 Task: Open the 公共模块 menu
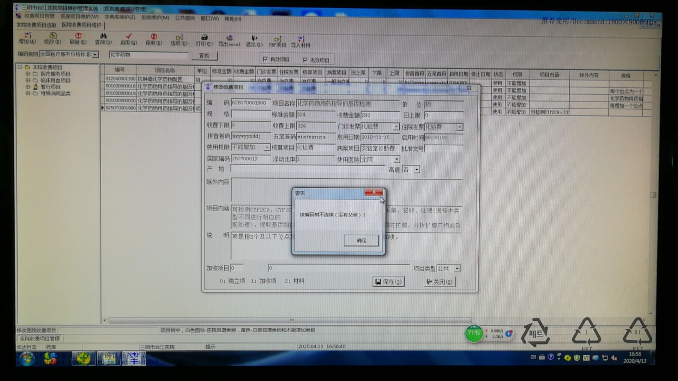pos(185,18)
